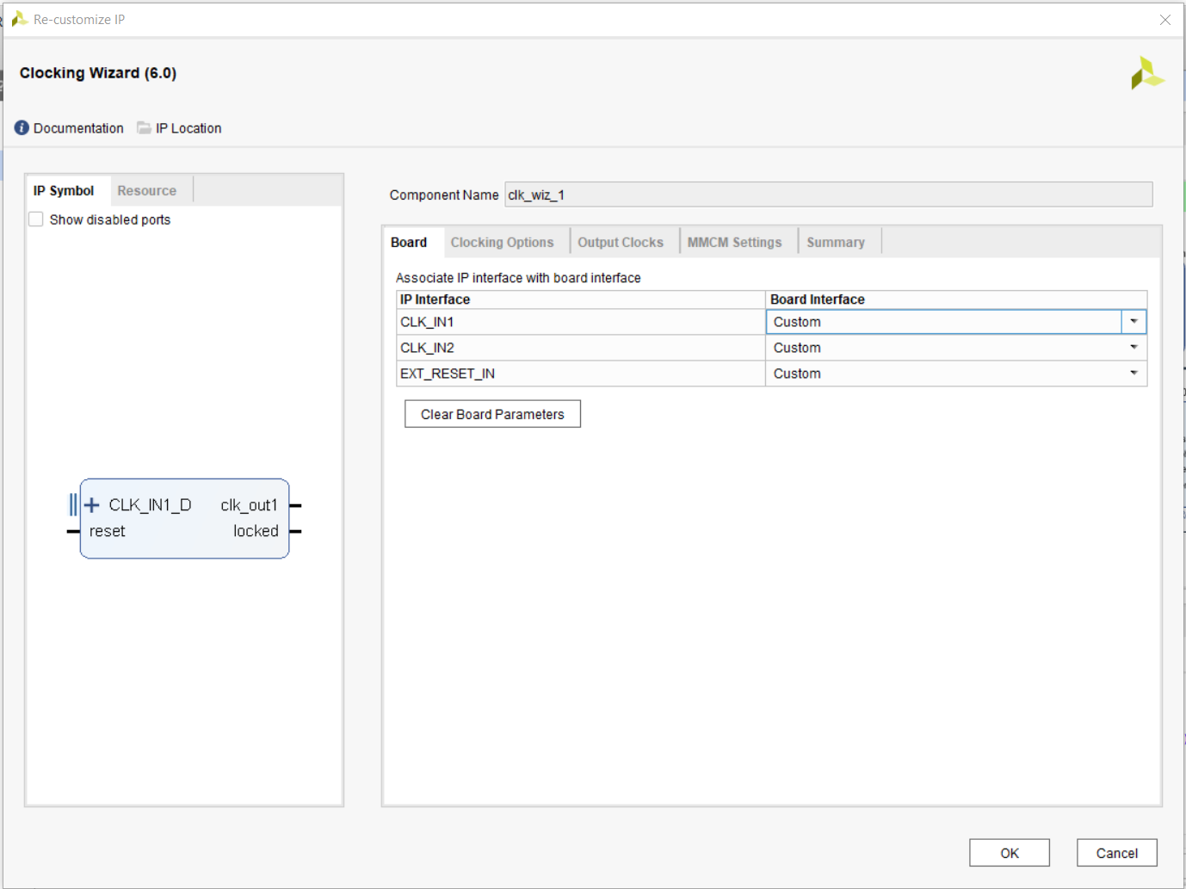The height and width of the screenshot is (889, 1186).
Task: Click the Xilinx logo in the top right
Action: 1148,72
